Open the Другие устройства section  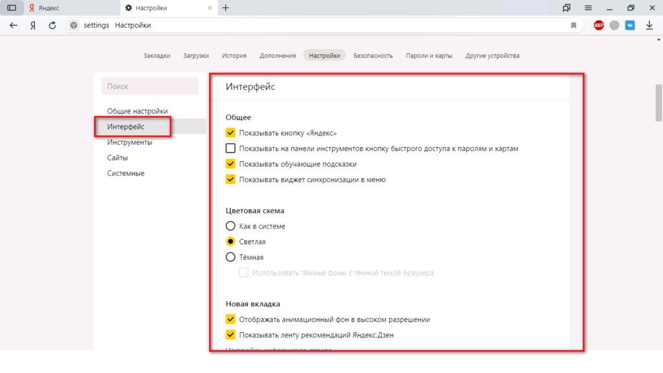tap(492, 56)
